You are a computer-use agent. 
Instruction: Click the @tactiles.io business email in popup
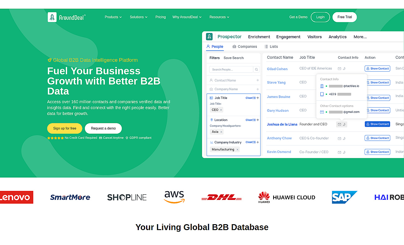(344, 86)
